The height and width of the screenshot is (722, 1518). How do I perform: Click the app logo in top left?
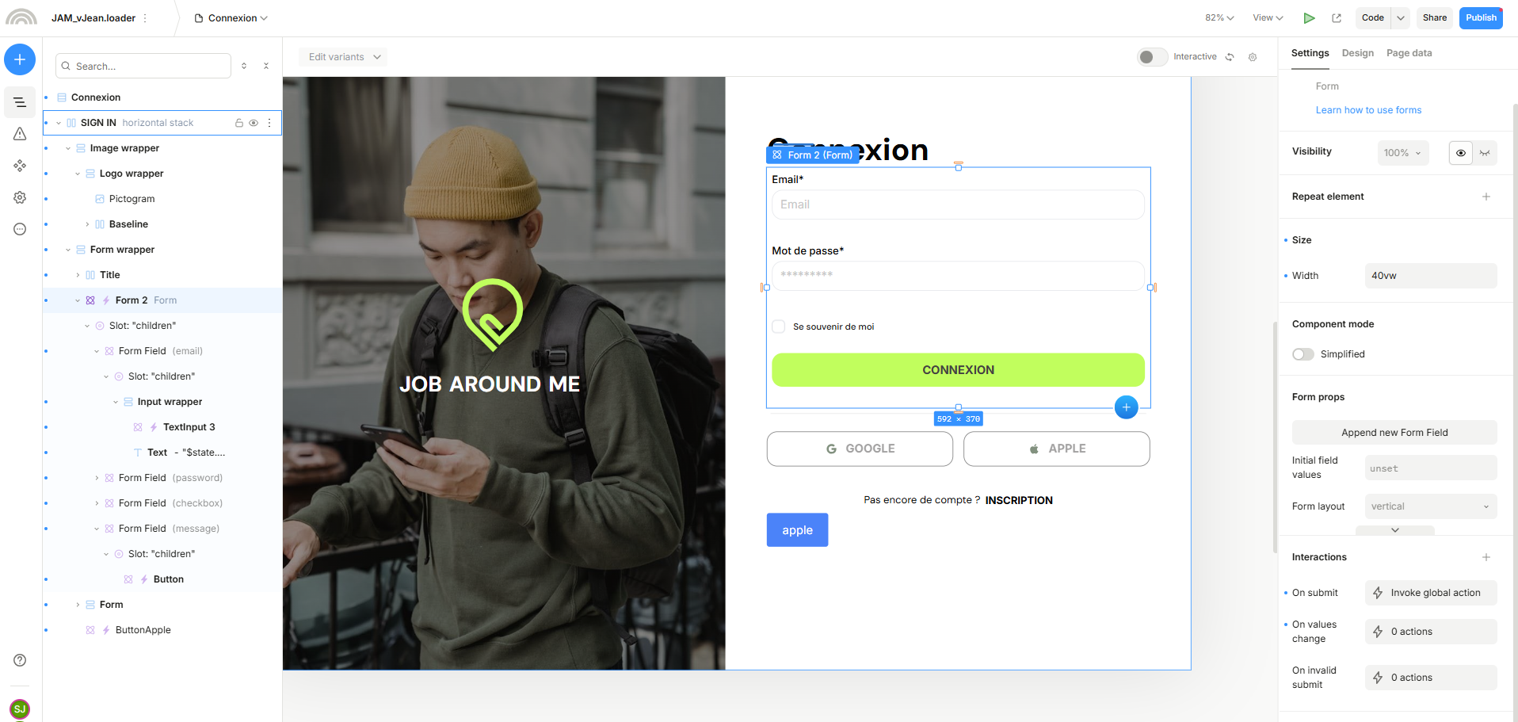[x=21, y=17]
